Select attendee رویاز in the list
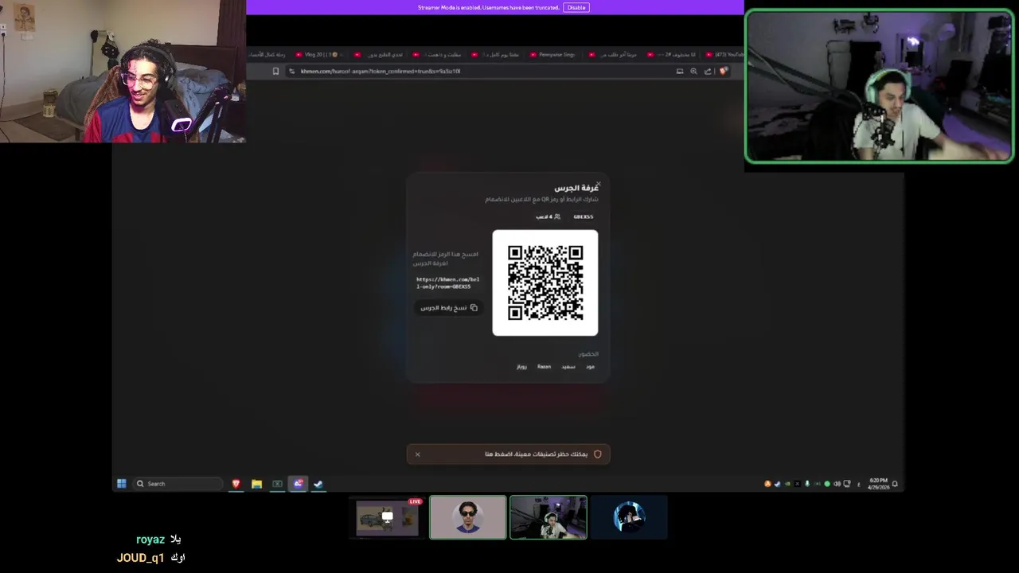Viewport: 1019px width, 573px height. [x=521, y=367]
